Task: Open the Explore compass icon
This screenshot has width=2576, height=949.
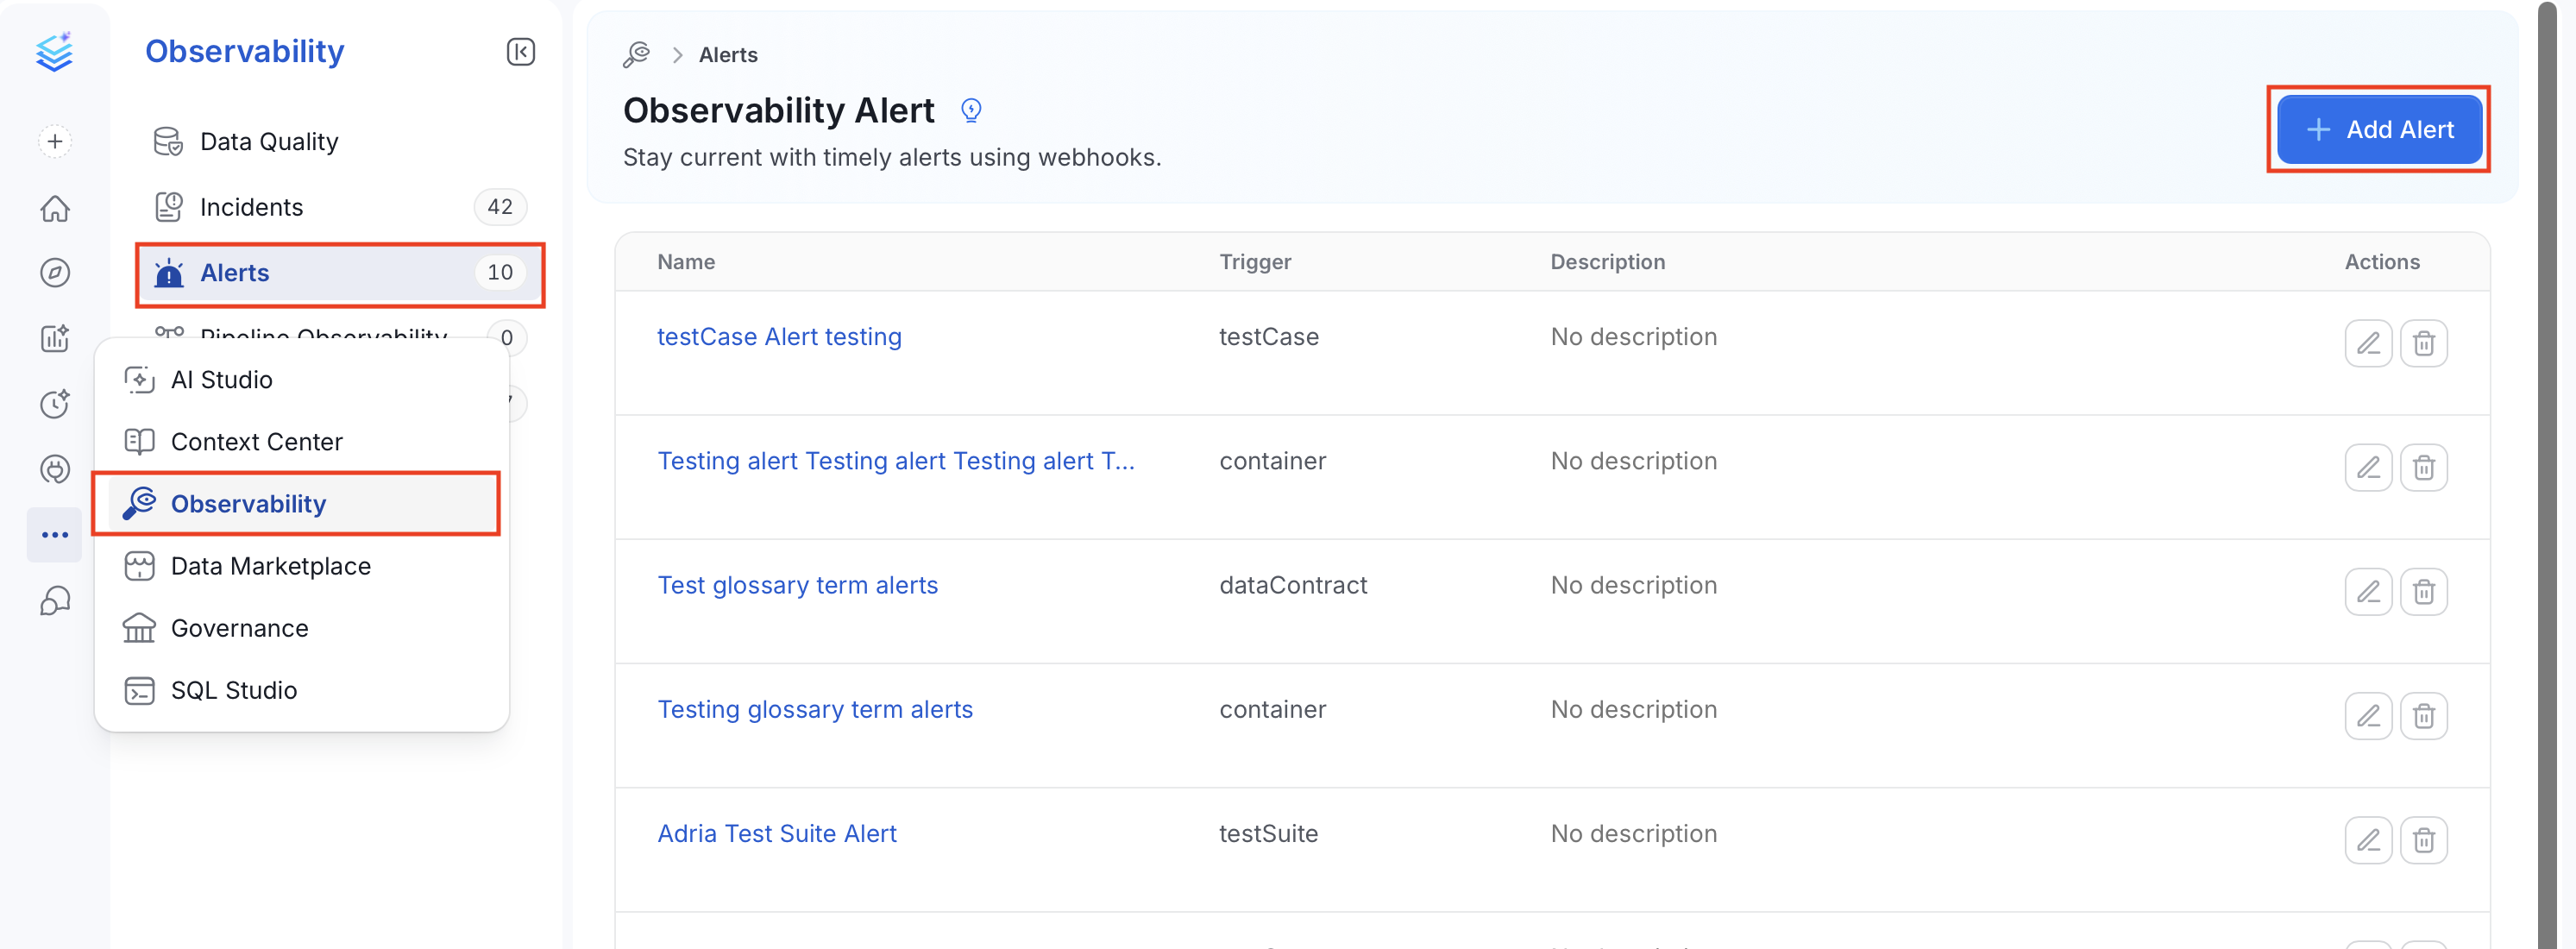Action: (55, 272)
